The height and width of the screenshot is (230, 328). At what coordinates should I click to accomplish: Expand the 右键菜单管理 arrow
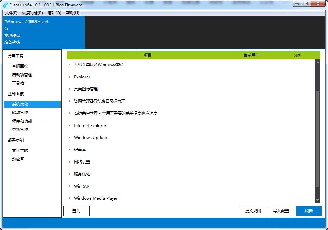click(69, 113)
